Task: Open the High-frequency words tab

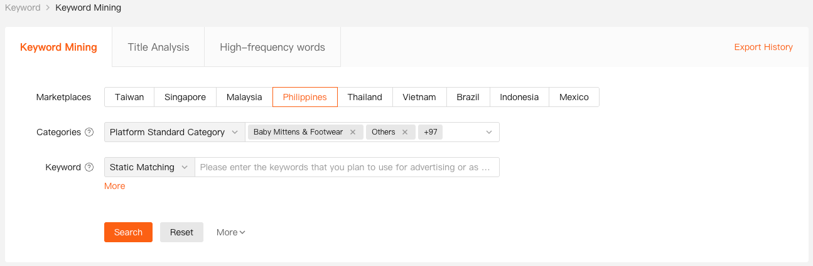Action: [272, 47]
